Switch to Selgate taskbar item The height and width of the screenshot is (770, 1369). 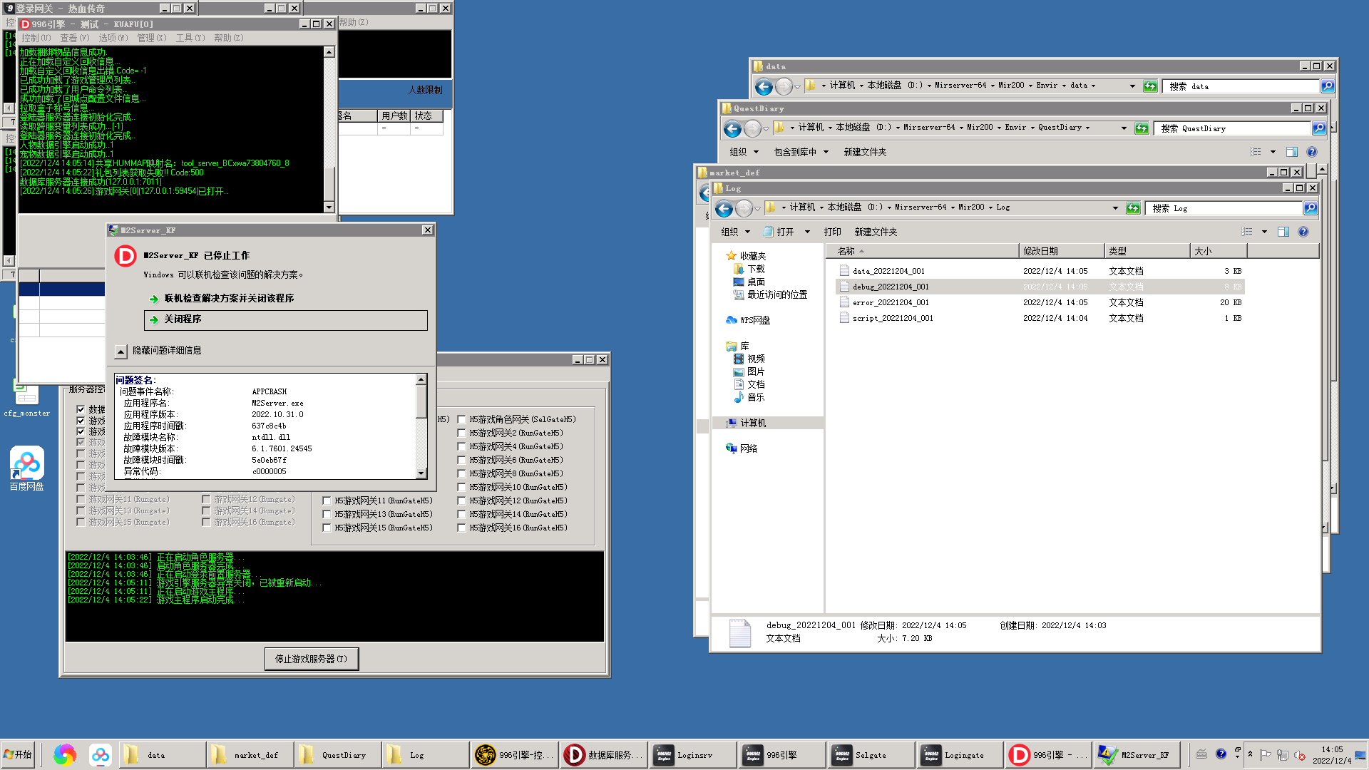click(x=871, y=754)
